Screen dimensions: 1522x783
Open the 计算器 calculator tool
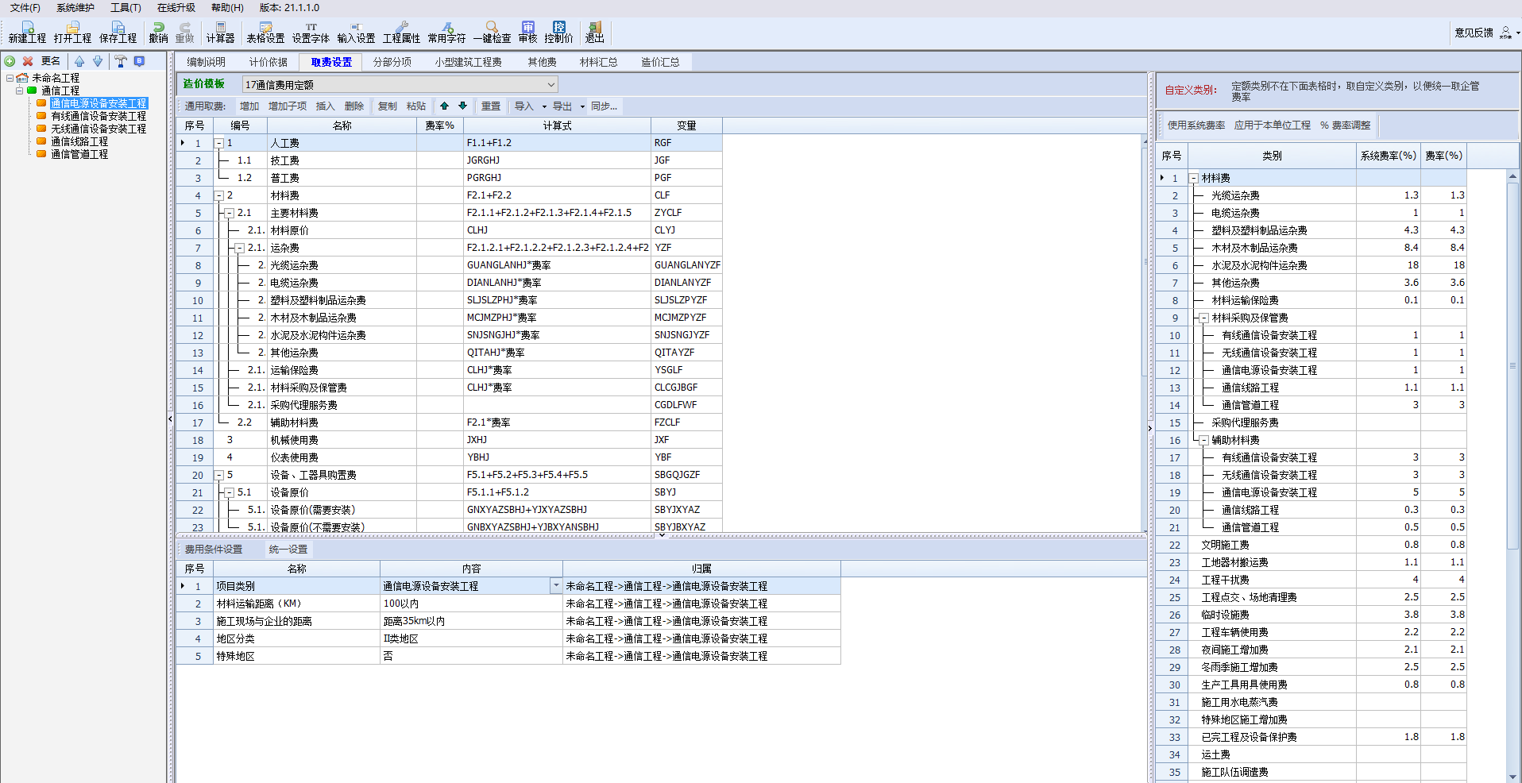coord(220,33)
